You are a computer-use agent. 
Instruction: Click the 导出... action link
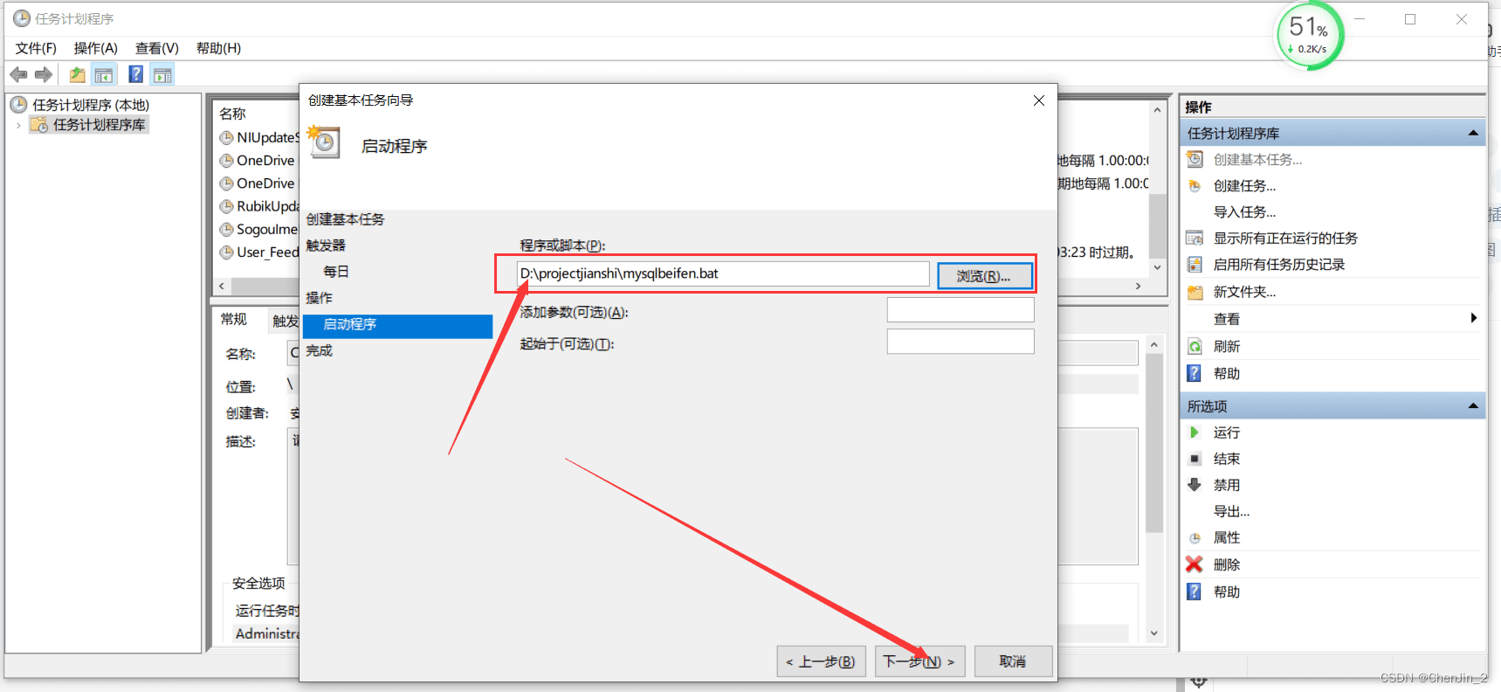(1231, 511)
